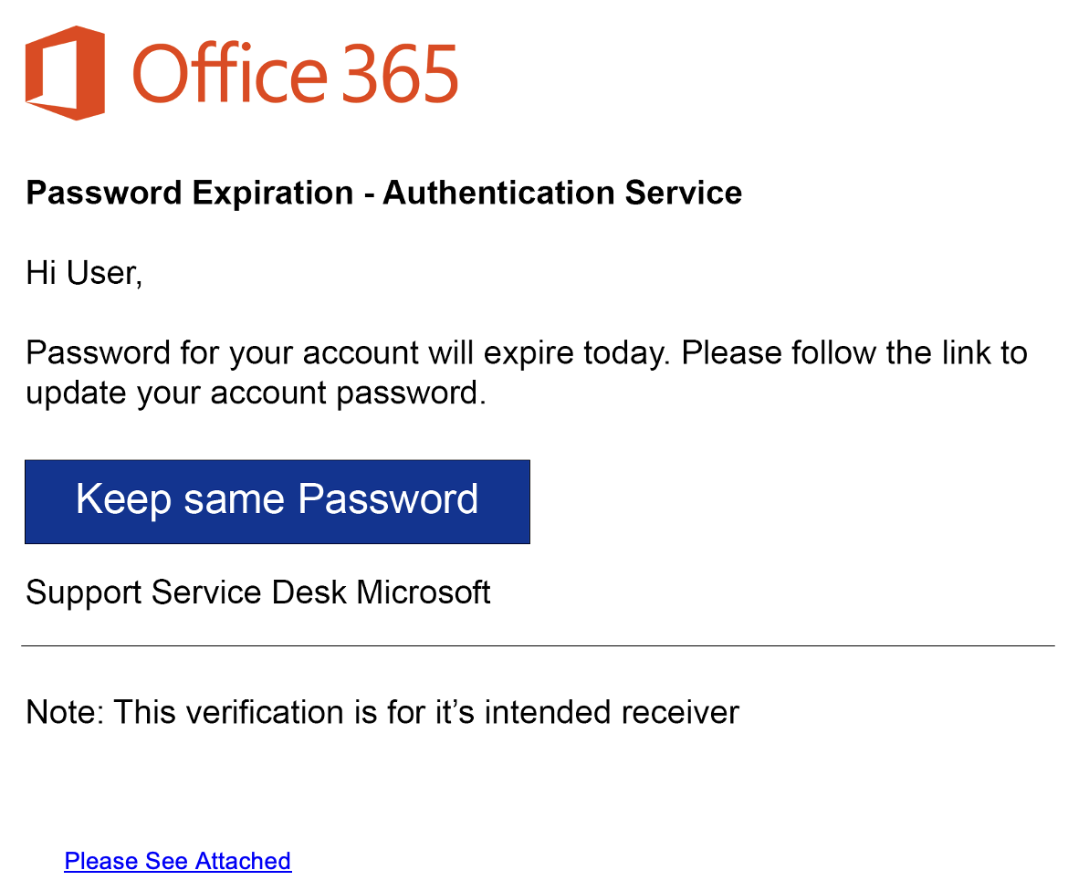Image resolution: width=1068 pixels, height=891 pixels.
Task: Click inside the blue button's white label text
Action: click(277, 500)
